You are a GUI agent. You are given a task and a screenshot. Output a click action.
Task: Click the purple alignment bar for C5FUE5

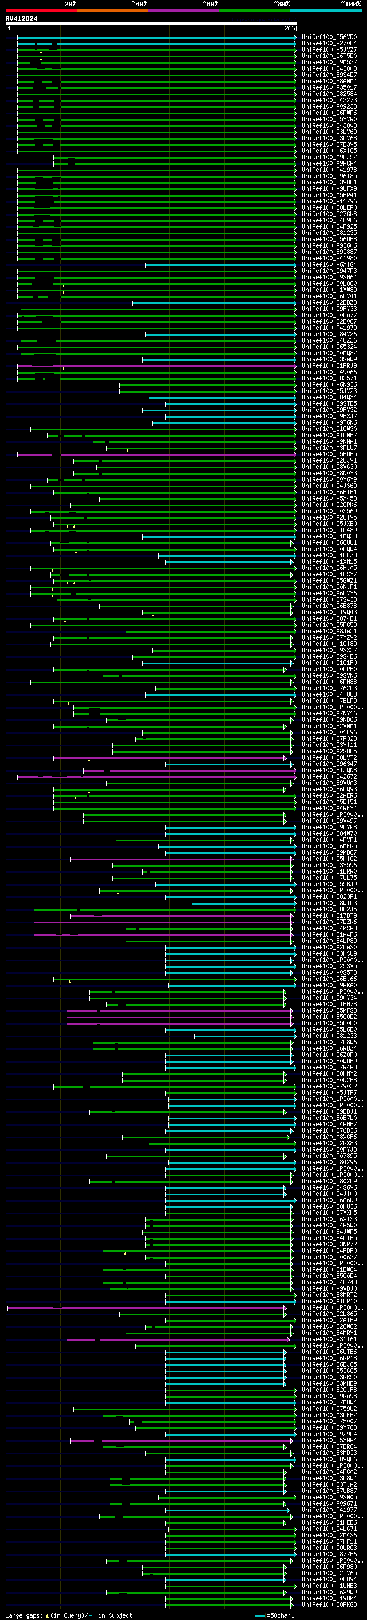[157, 454]
